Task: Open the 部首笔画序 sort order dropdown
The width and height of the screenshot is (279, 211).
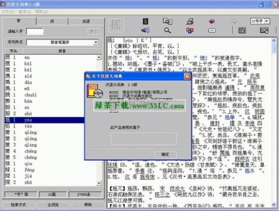Action: tap(96, 42)
